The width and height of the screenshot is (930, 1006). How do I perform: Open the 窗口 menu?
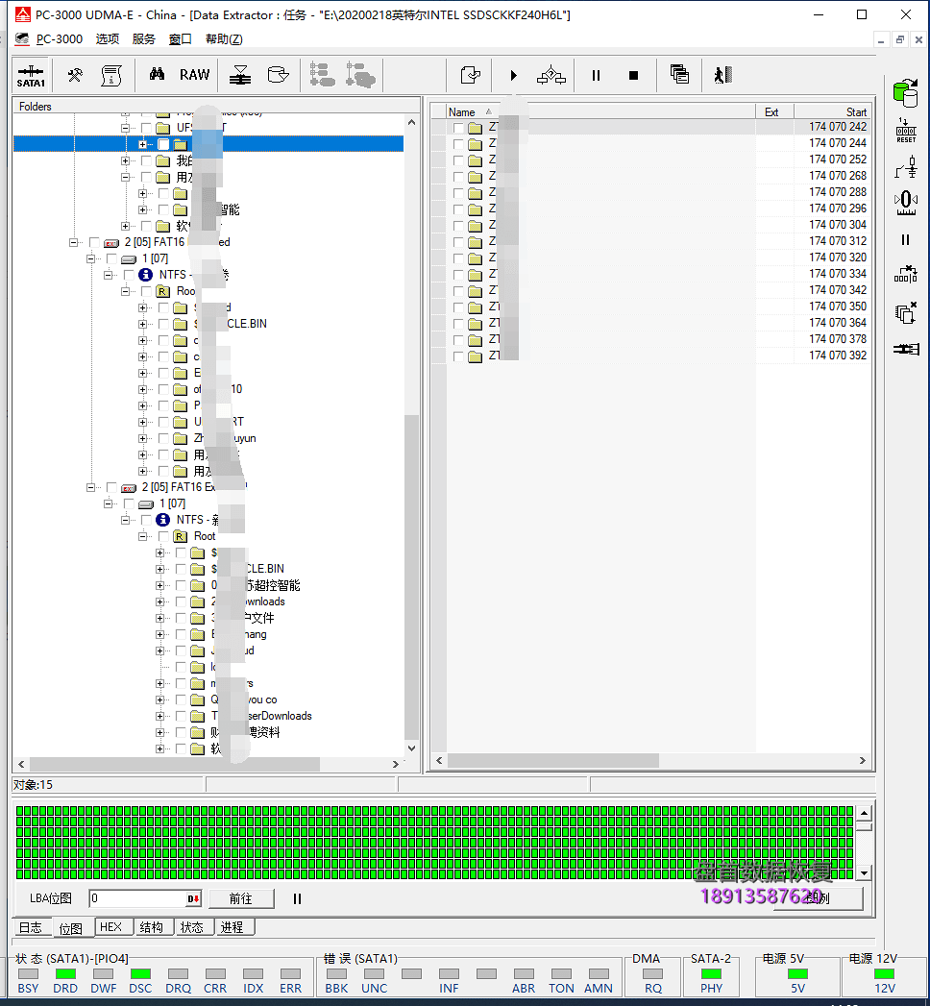click(181, 39)
